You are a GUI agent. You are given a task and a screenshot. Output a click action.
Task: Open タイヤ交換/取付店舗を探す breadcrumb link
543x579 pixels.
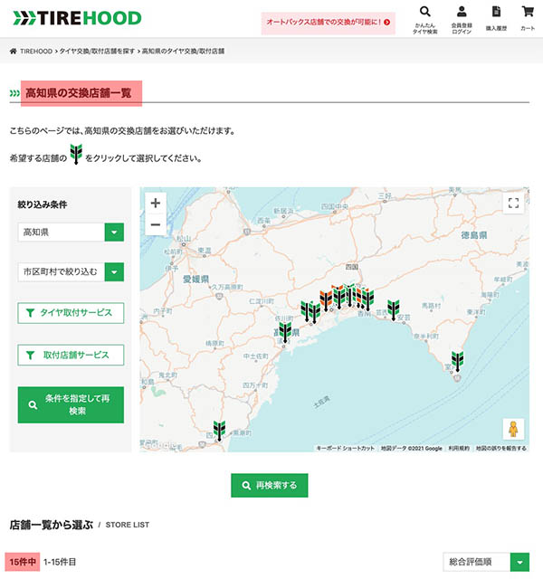[97, 52]
